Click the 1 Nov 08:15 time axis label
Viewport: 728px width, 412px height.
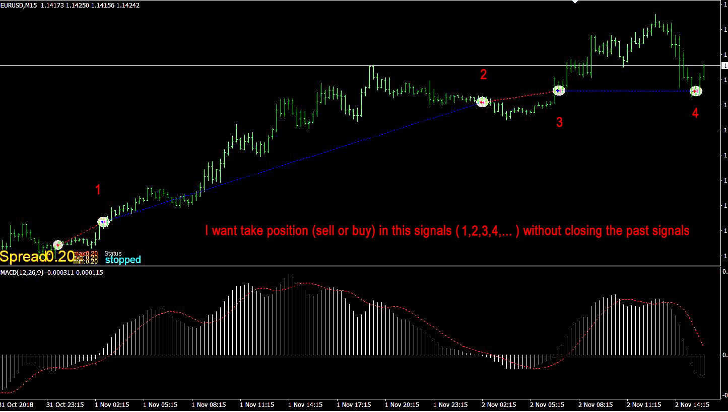click(x=209, y=404)
